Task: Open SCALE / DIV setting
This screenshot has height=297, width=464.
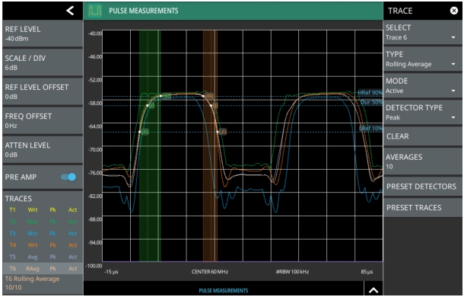Action: point(43,62)
